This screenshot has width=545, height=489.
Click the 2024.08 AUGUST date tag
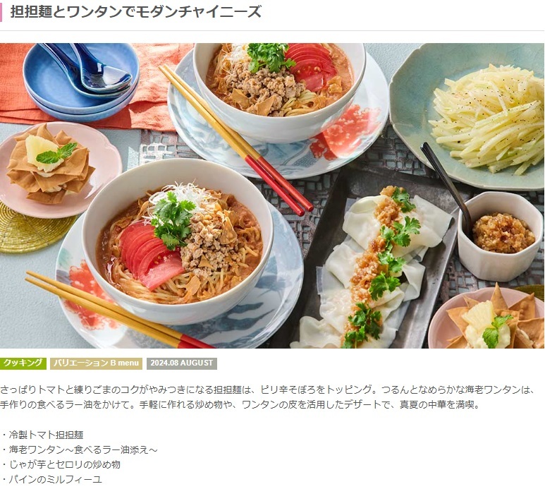pos(182,363)
